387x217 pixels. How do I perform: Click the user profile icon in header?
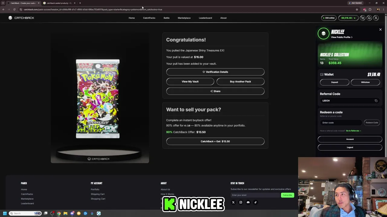(x=376, y=18)
